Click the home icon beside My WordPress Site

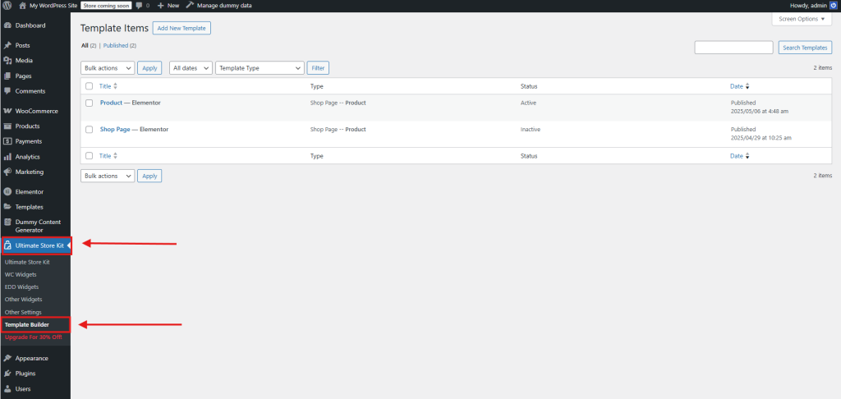point(22,6)
